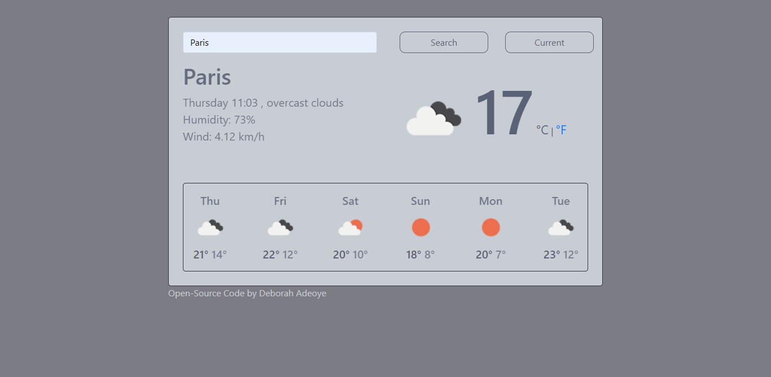Select Monday's sun icon
The width and height of the screenshot is (771, 377).
point(490,227)
